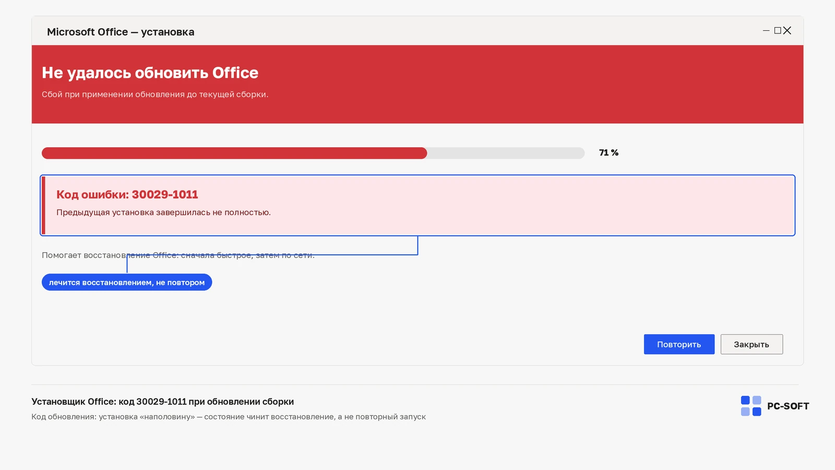Click the footnote starting "Код обновления"
Image resolution: width=835 pixels, height=470 pixels.
[x=229, y=417]
